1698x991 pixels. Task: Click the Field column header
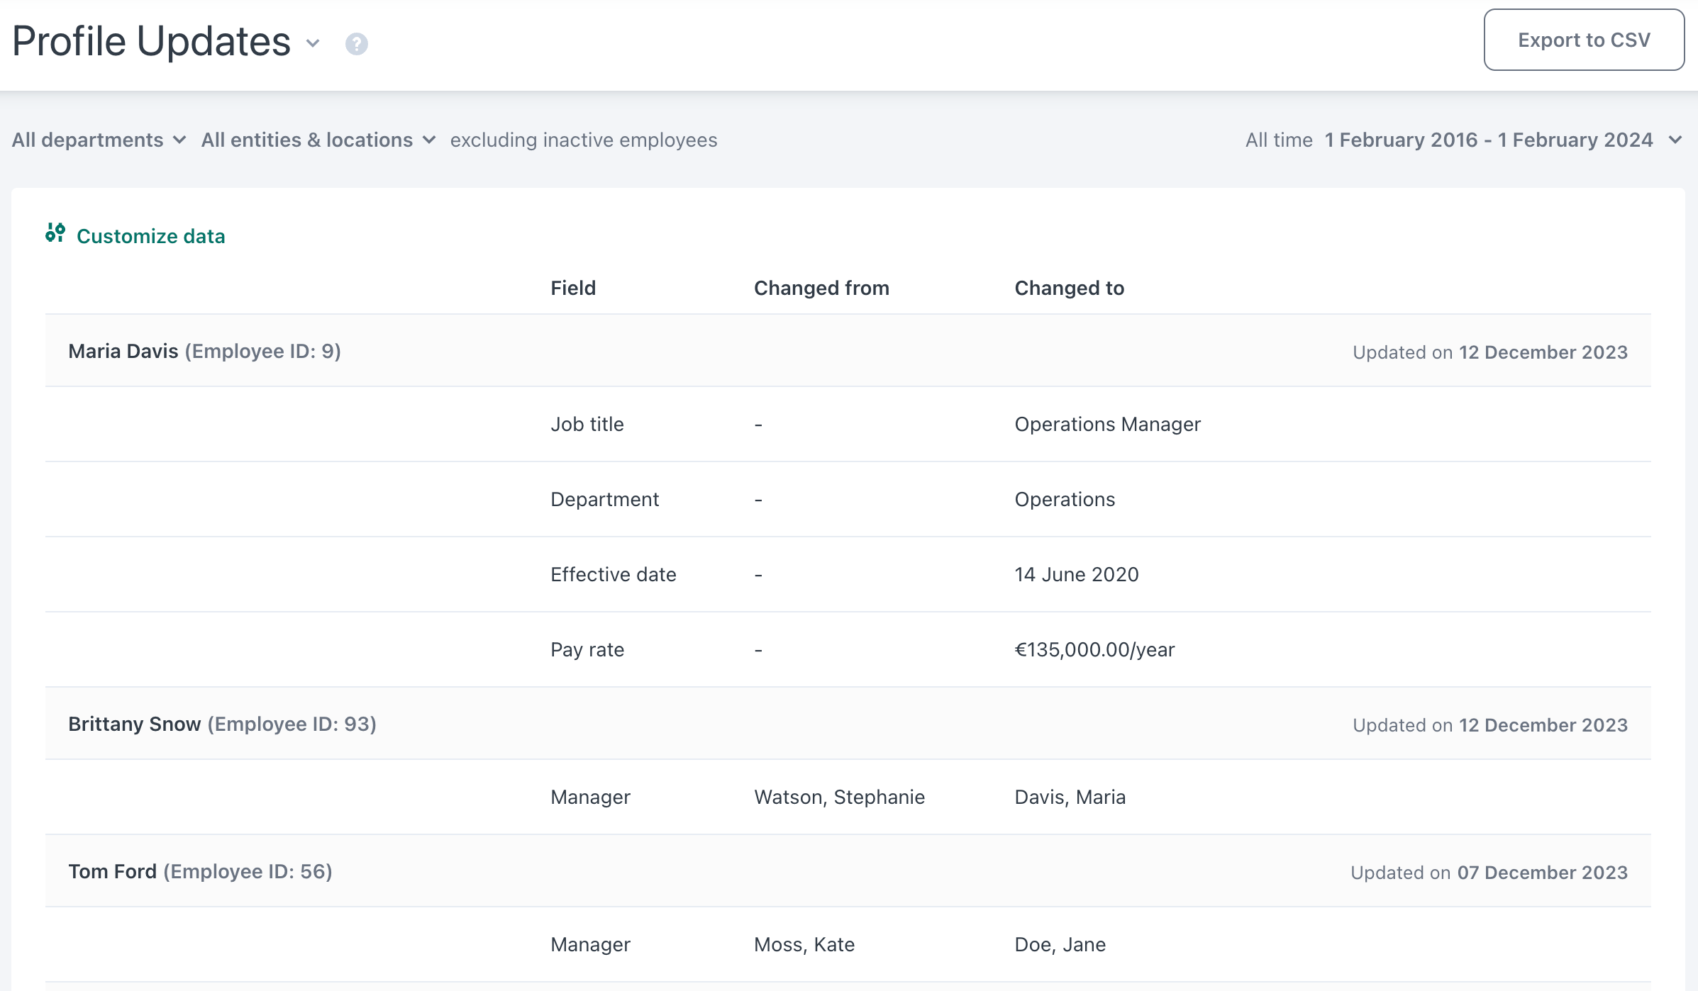tap(572, 288)
